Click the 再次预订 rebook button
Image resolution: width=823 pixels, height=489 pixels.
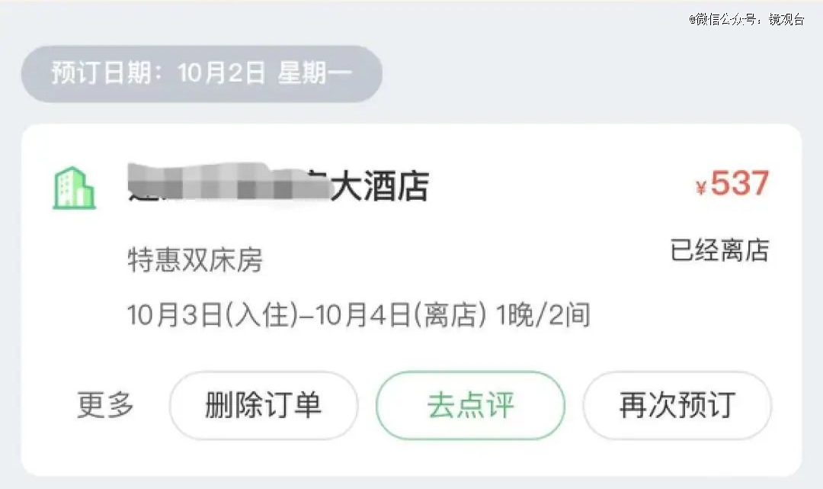click(x=677, y=405)
